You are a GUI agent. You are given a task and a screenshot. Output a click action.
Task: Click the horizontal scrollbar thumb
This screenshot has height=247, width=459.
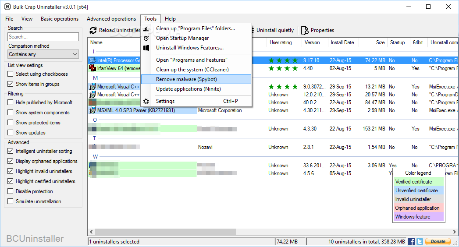[x=165, y=232]
